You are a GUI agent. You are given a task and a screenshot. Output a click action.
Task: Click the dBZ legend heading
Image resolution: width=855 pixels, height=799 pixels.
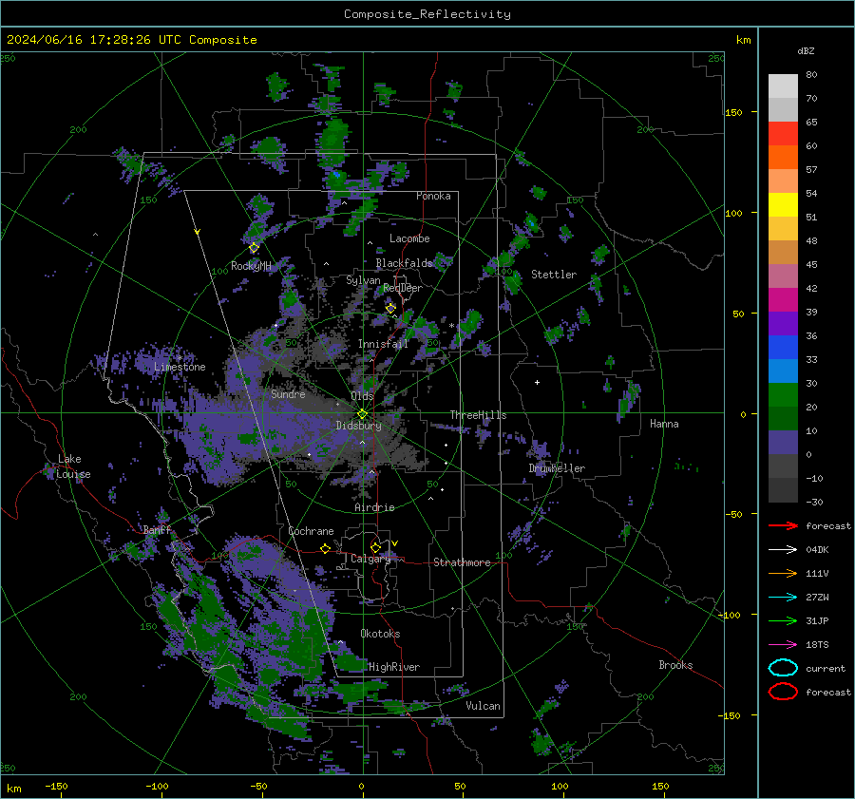pos(806,50)
